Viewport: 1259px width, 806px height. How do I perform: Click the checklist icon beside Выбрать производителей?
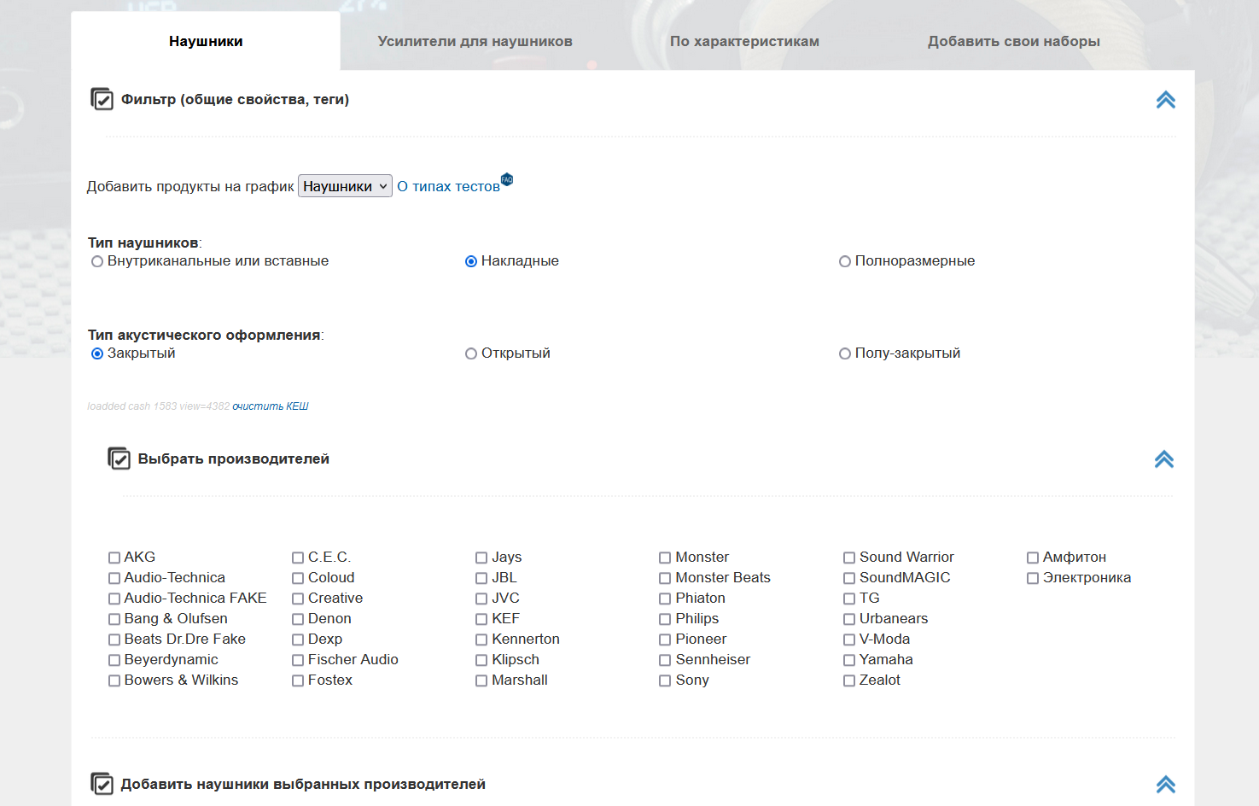tap(119, 458)
